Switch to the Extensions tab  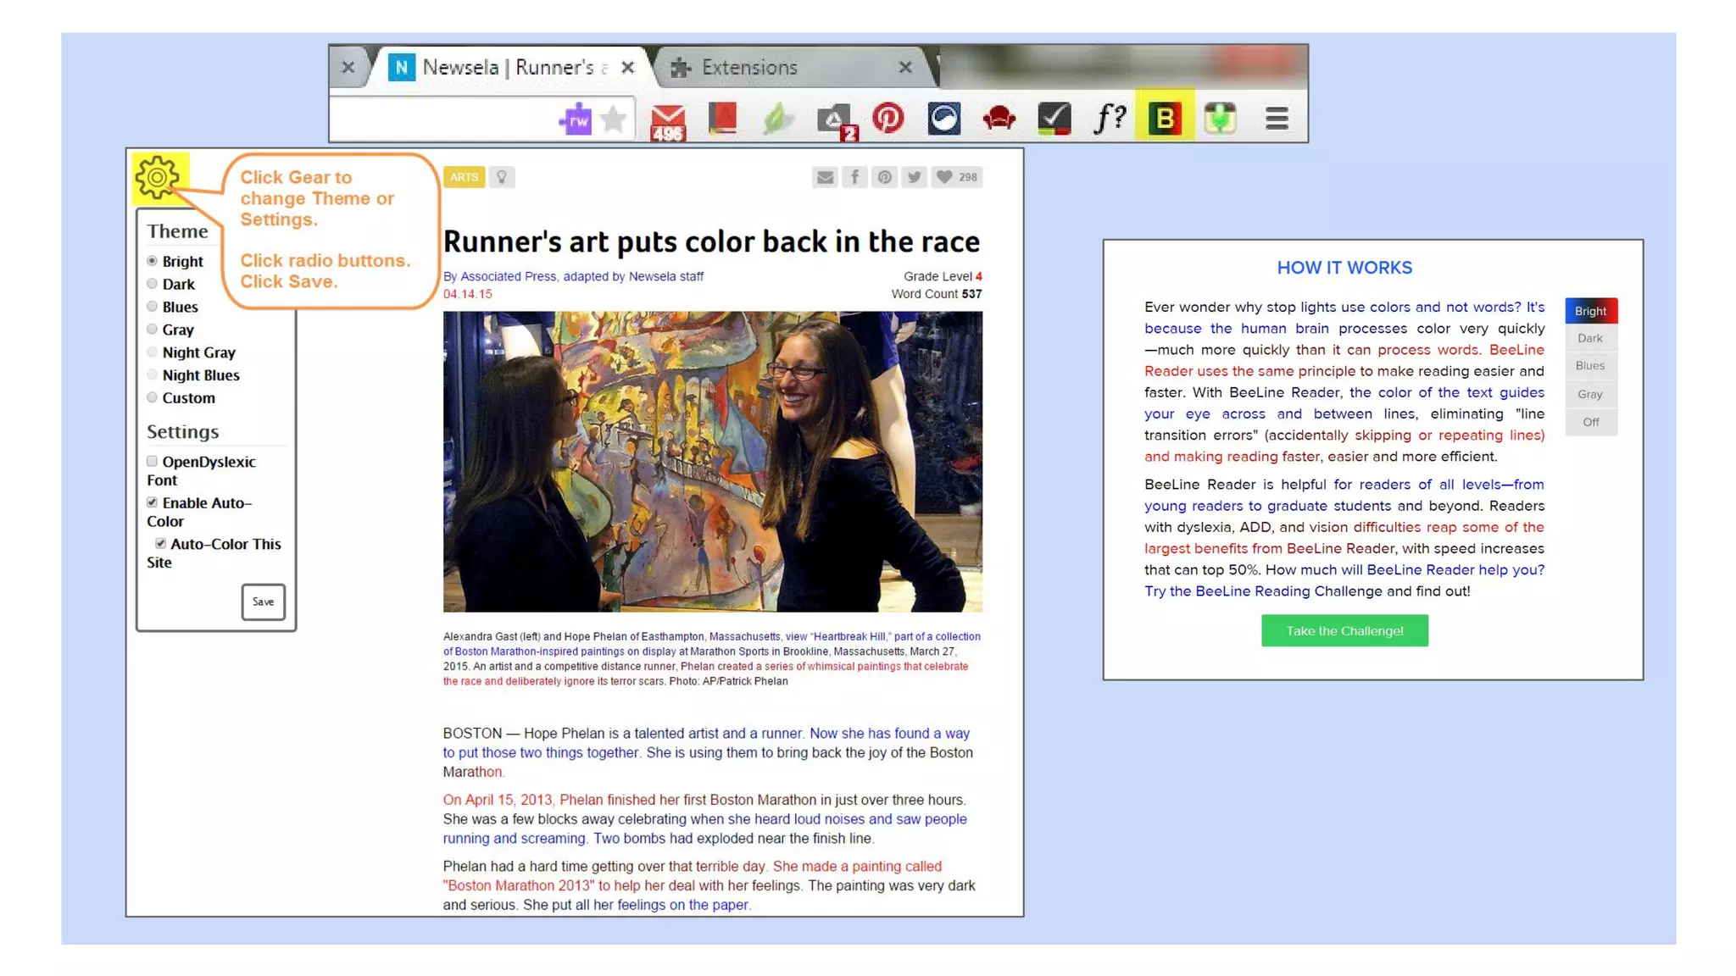(x=749, y=68)
